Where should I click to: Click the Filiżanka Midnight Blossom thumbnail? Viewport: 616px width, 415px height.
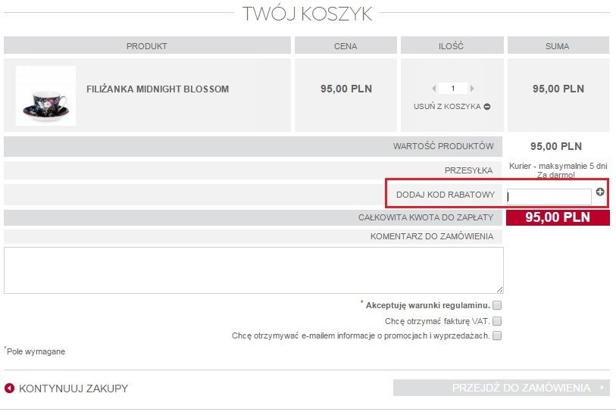[45, 96]
